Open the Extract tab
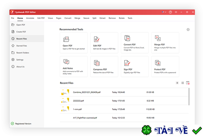204x137 pixels. (103, 18)
